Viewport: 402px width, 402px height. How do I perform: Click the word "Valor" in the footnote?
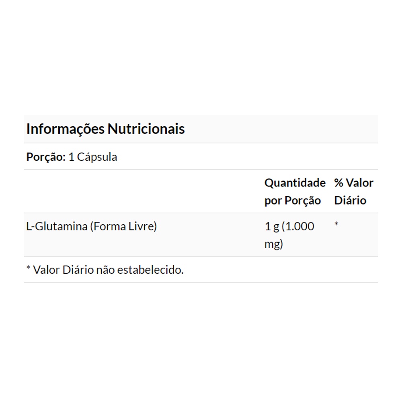pos(47,270)
